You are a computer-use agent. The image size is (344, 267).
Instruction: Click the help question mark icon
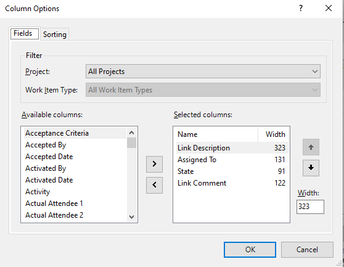click(301, 9)
